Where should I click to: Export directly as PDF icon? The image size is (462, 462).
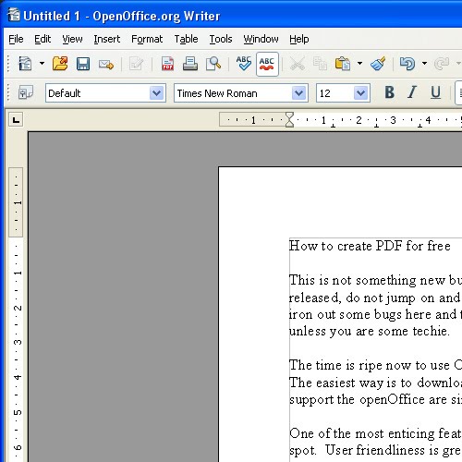tap(168, 64)
